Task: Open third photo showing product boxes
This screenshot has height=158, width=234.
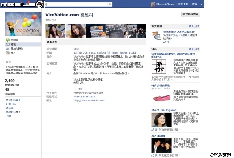Action: coord(96,31)
